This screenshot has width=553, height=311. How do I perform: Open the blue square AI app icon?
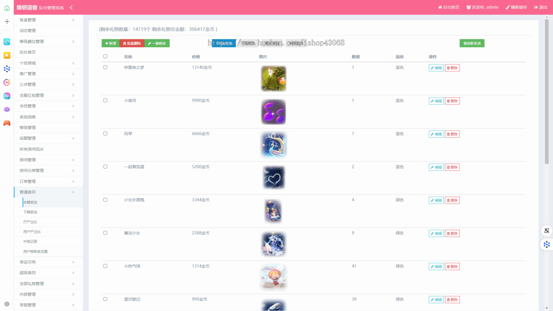tap(7, 96)
